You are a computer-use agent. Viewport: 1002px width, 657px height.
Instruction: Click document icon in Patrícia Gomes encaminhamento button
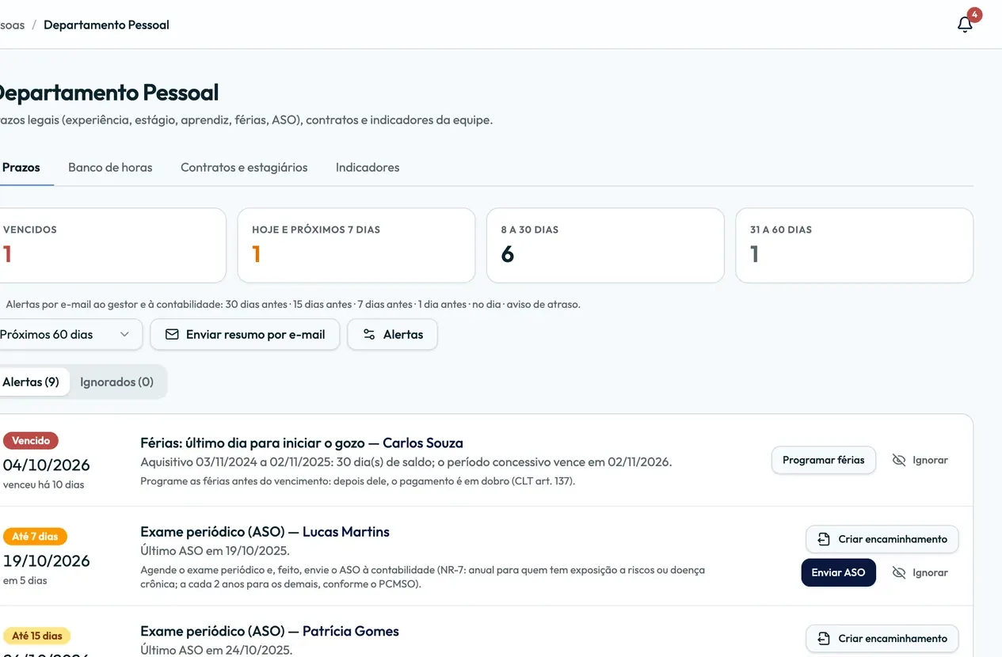(x=824, y=639)
